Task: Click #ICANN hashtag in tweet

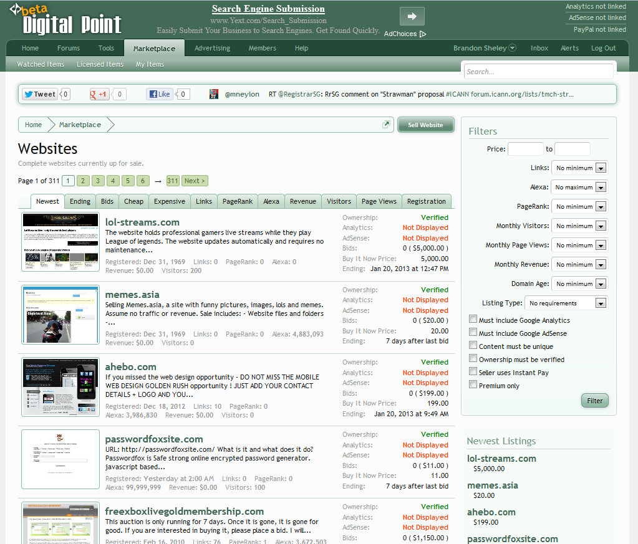Action: coord(457,94)
